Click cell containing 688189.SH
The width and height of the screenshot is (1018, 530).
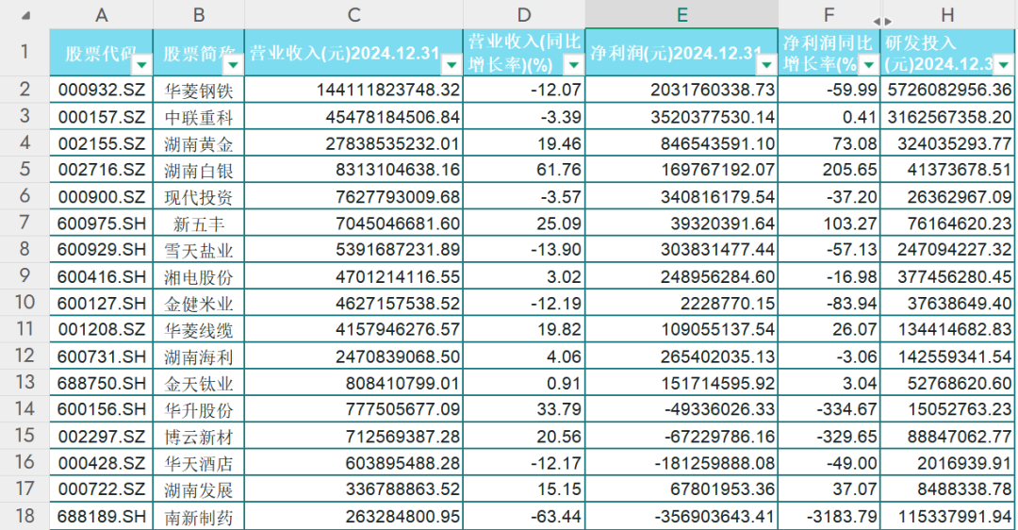[101, 517]
